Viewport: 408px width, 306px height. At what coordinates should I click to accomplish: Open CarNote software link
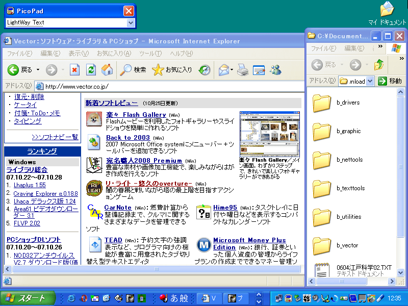[118, 208]
